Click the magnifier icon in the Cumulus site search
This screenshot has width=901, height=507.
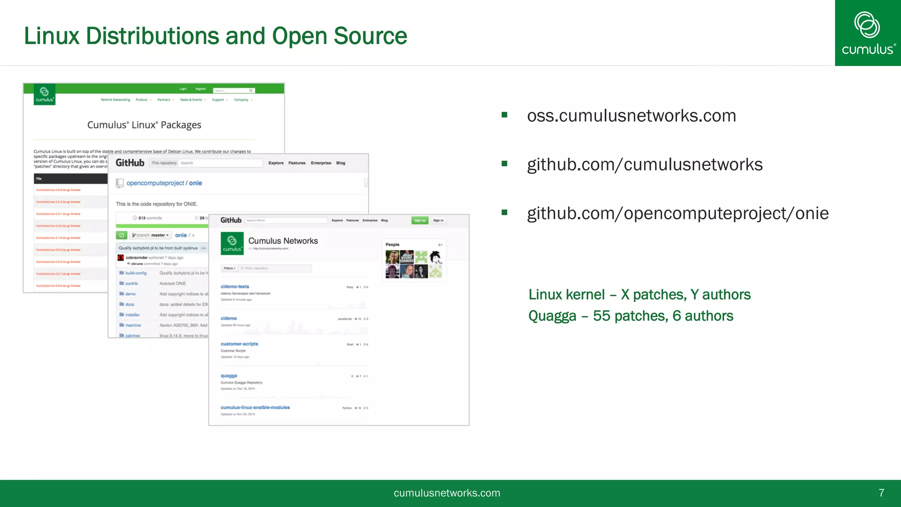(251, 91)
